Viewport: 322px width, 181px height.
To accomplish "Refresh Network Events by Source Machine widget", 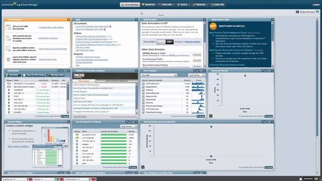I will 269,167.
